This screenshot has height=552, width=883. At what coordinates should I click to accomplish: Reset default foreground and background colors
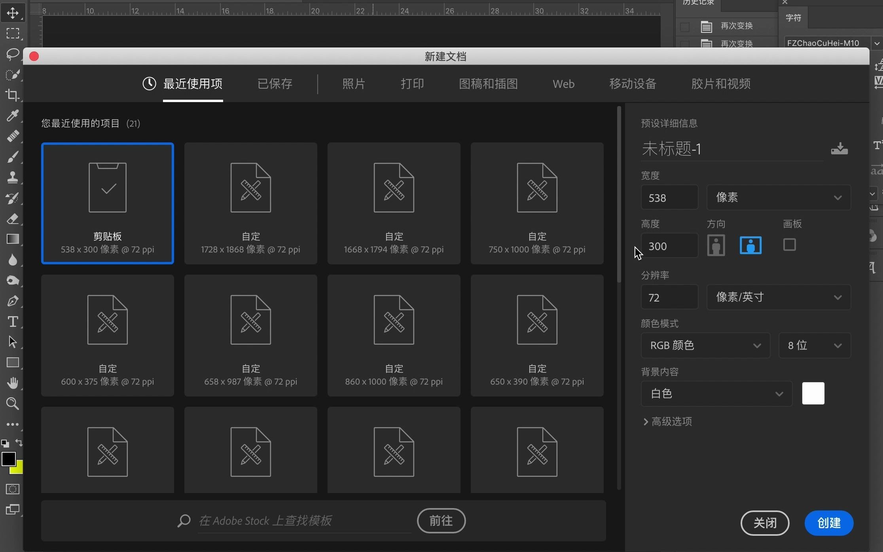(x=5, y=443)
